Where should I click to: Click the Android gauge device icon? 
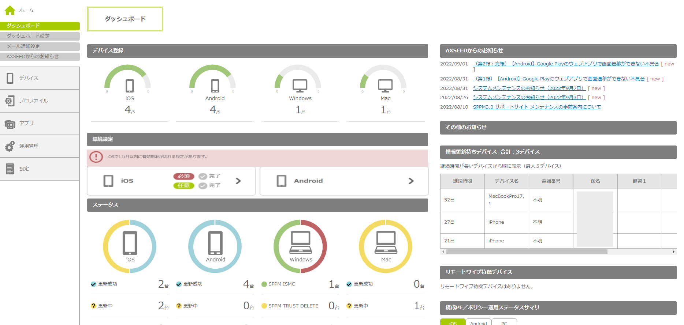(x=215, y=86)
